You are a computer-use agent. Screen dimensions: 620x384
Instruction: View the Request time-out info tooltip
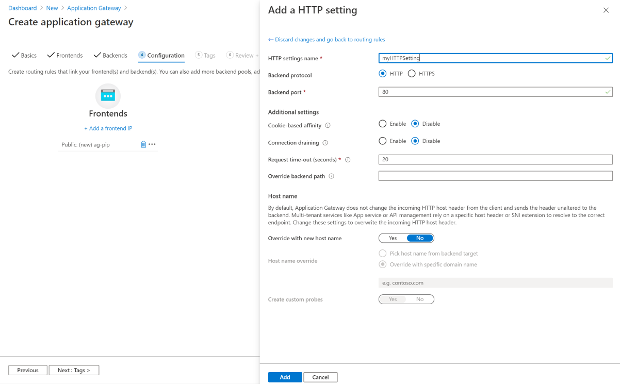click(348, 160)
